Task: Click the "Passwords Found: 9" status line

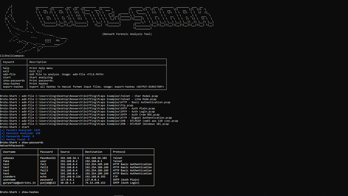Action: [x=17, y=136]
